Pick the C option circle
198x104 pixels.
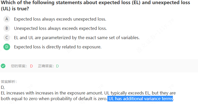7,38
